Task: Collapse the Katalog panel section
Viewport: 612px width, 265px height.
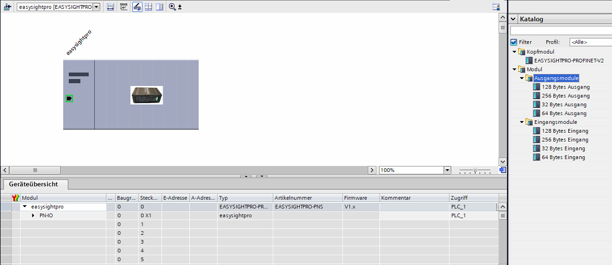Action: pos(513,19)
